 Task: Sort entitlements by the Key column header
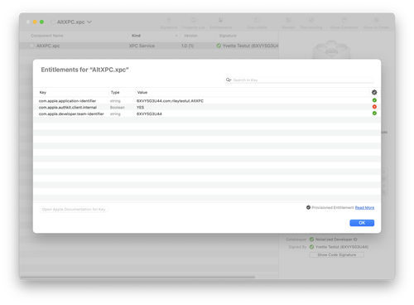click(x=43, y=92)
